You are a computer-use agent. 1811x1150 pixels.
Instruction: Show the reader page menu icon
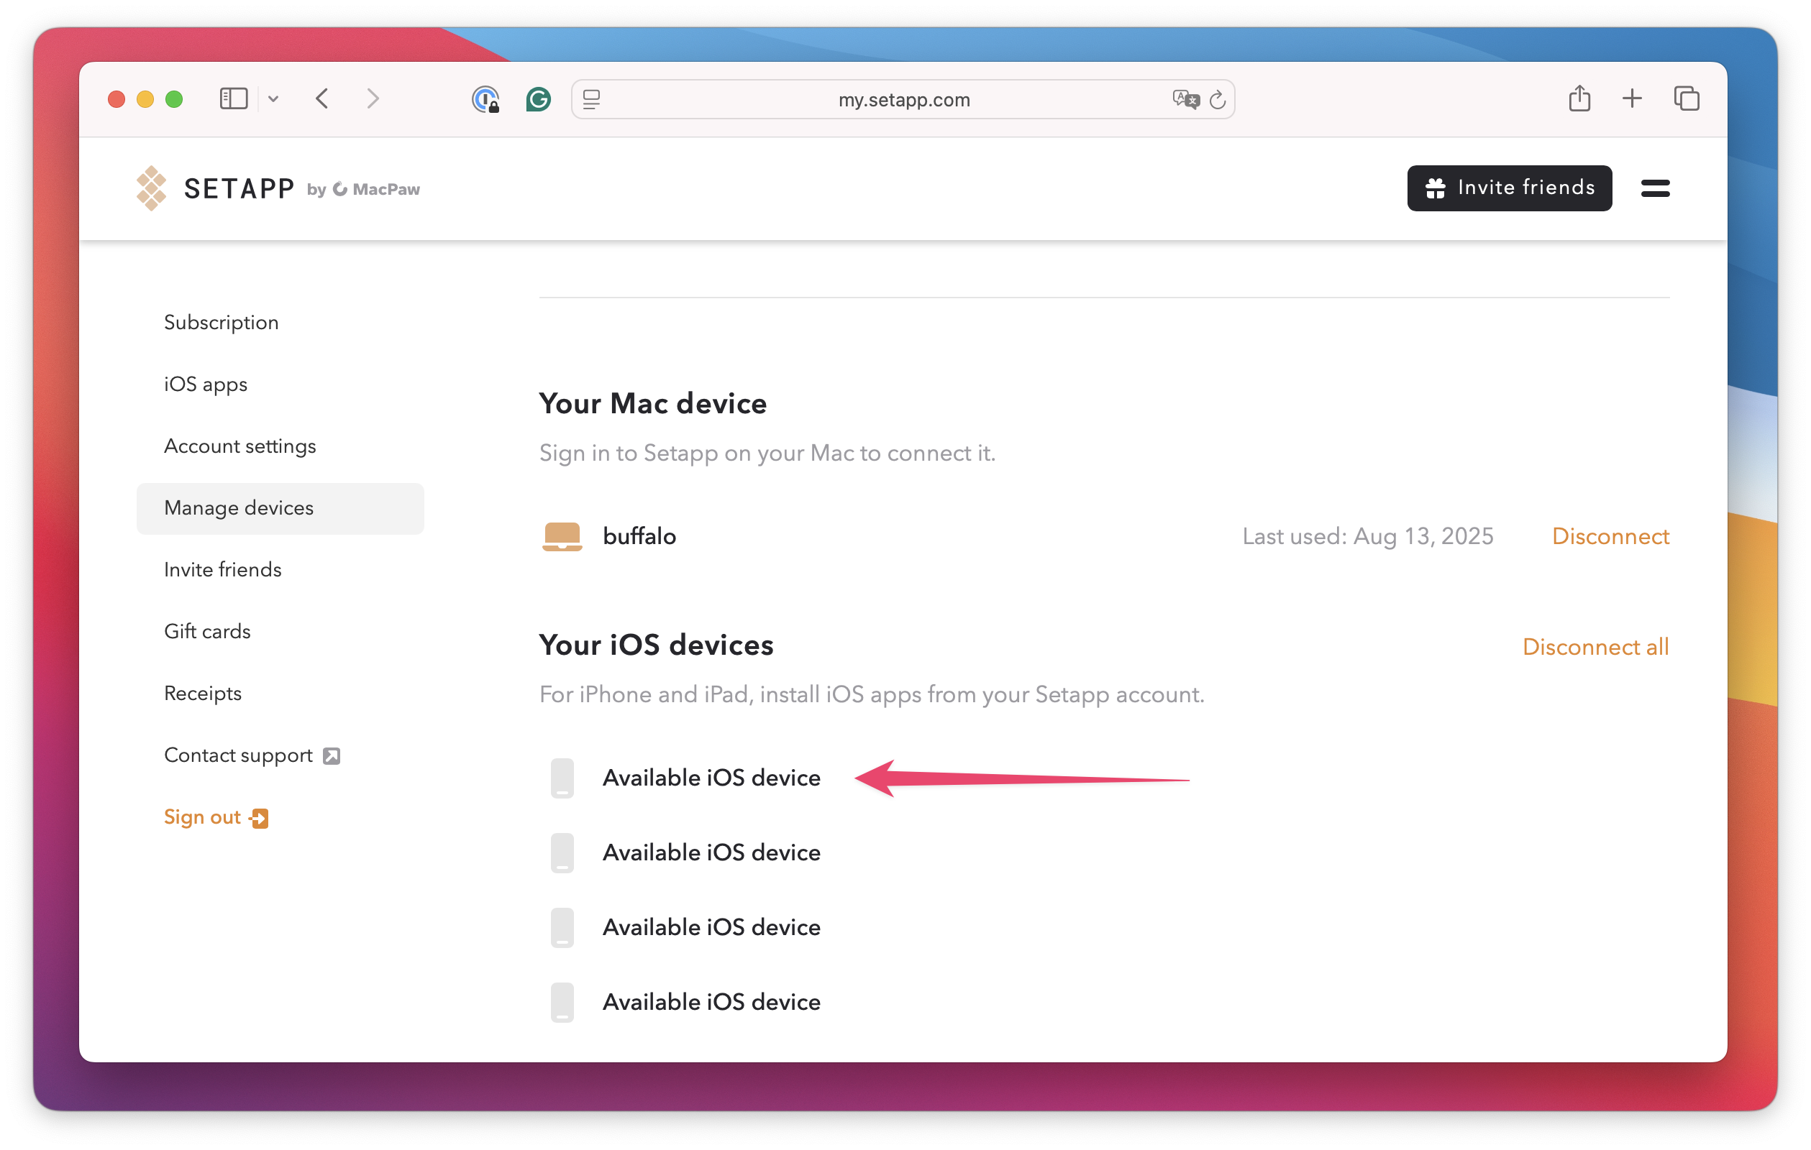click(592, 99)
